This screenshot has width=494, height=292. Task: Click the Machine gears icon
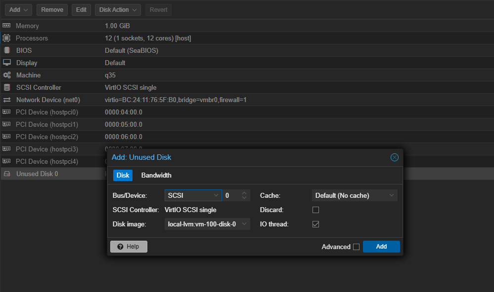click(6, 75)
